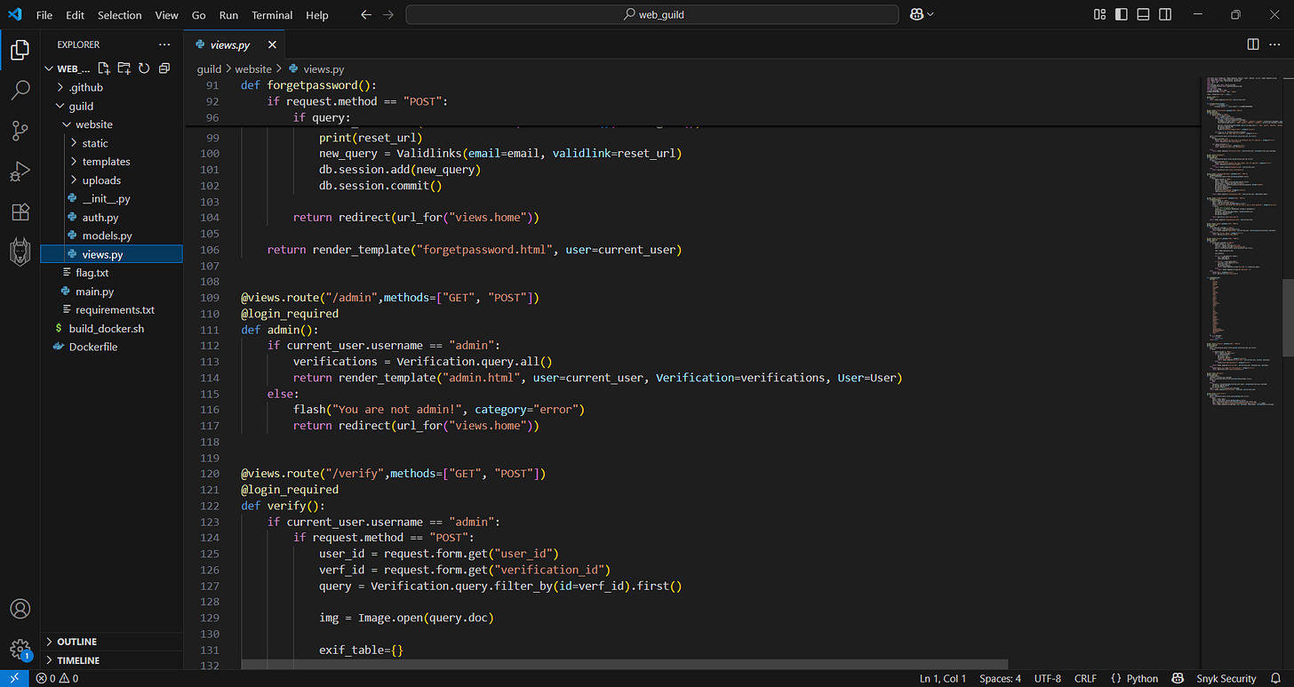Screen dimensions: 1294x687
Task: Open the Source Control view
Action: [20, 131]
